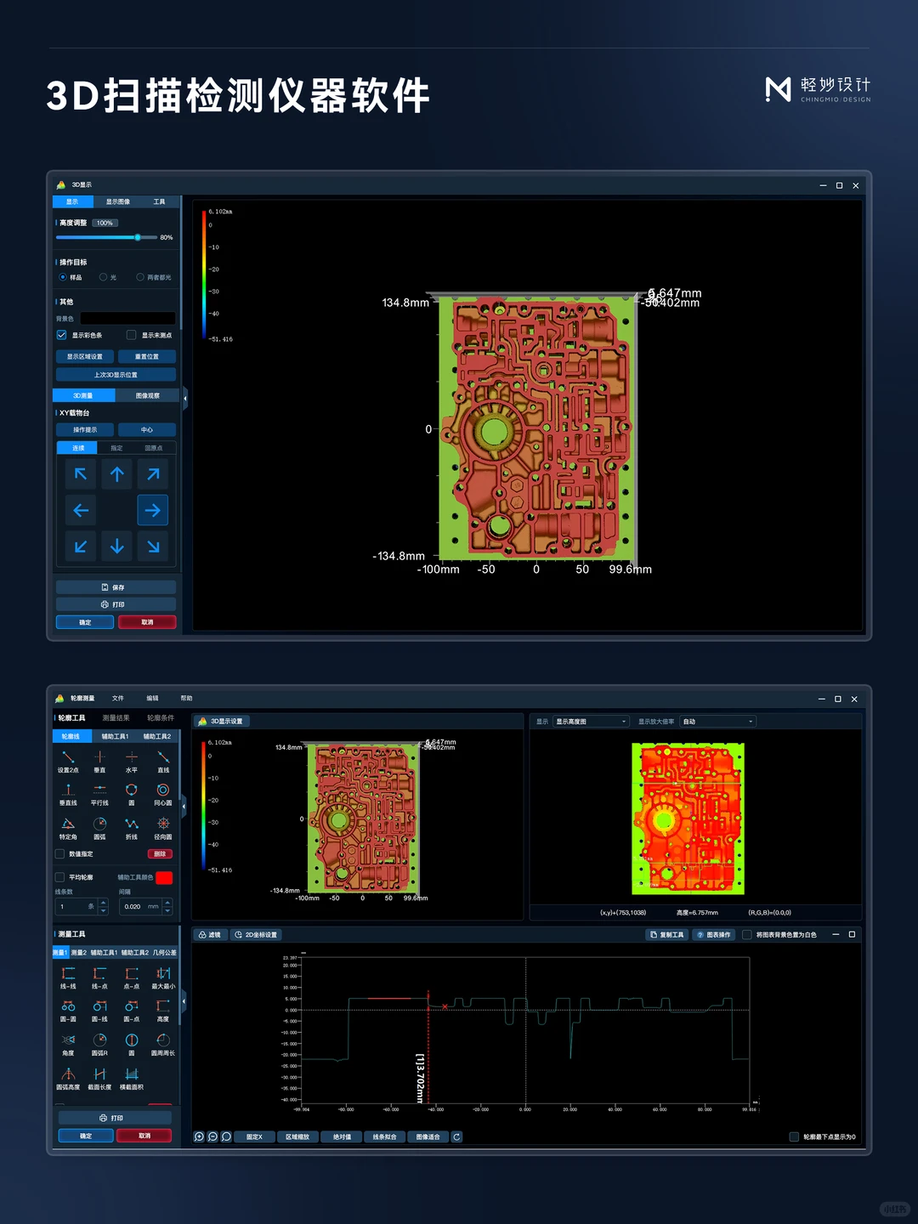Click the 保存 save button
918x1224 pixels.
(116, 587)
